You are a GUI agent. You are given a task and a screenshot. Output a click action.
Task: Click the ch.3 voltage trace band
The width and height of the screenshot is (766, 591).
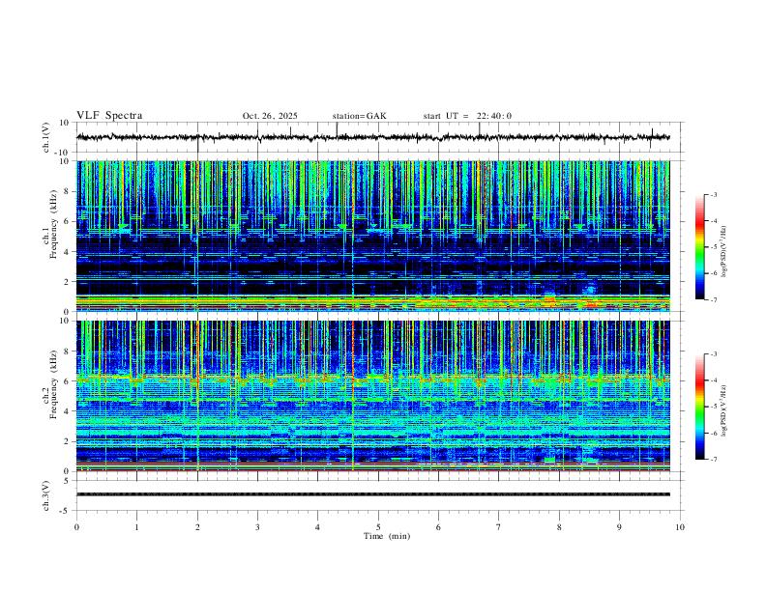372,494
